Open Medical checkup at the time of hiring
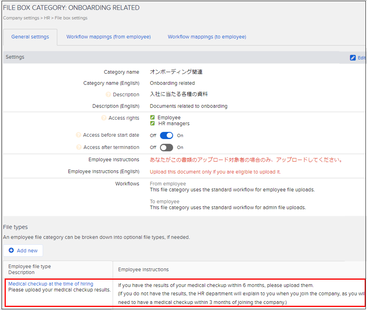The image size is (367, 310). [x=51, y=284]
